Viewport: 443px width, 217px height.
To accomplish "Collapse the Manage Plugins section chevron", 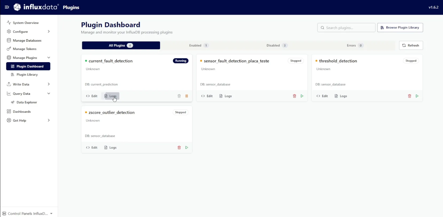I will pos(49,58).
